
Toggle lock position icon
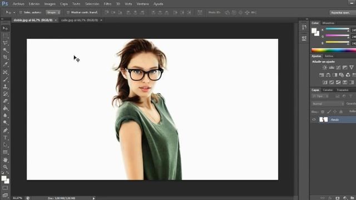point(335,112)
